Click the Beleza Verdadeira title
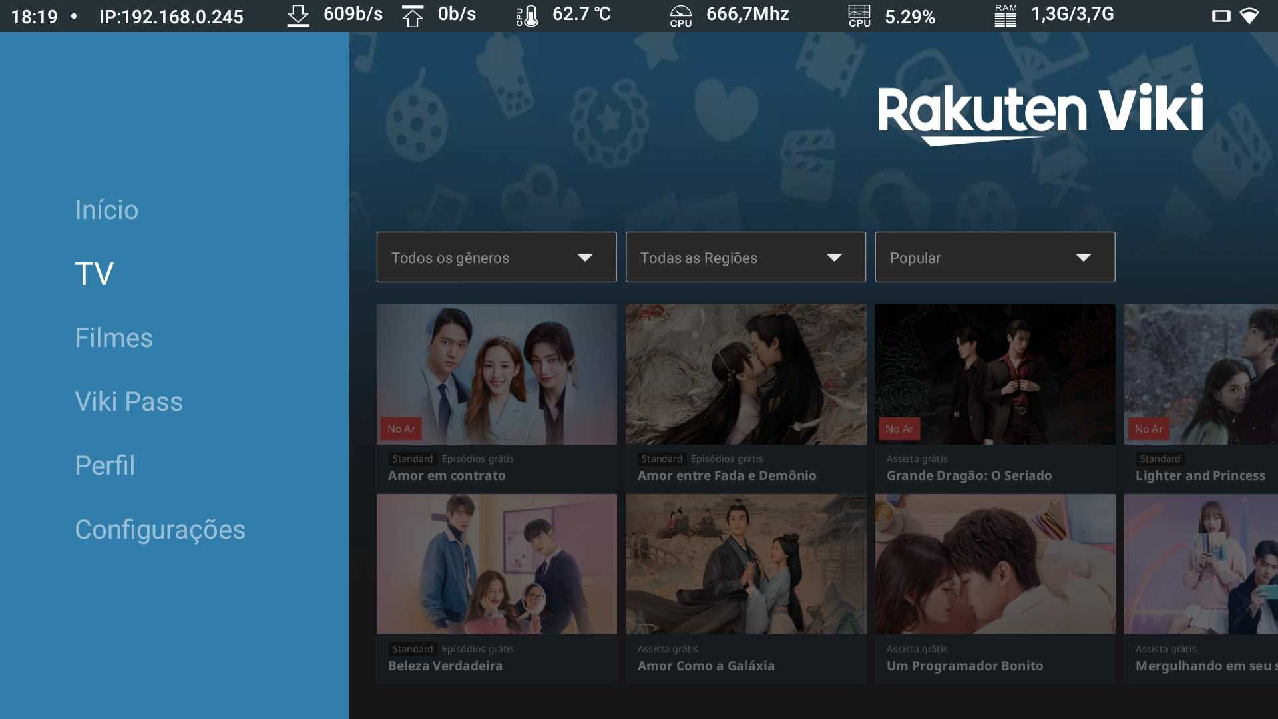 (445, 666)
